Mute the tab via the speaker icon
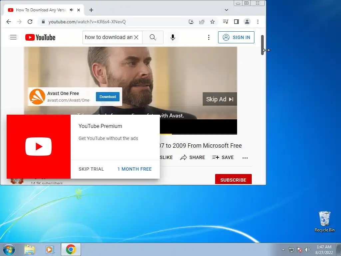The width and height of the screenshot is (341, 256). (x=71, y=10)
